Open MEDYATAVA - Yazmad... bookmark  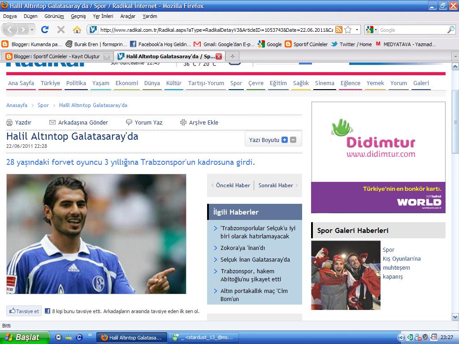[406, 44]
